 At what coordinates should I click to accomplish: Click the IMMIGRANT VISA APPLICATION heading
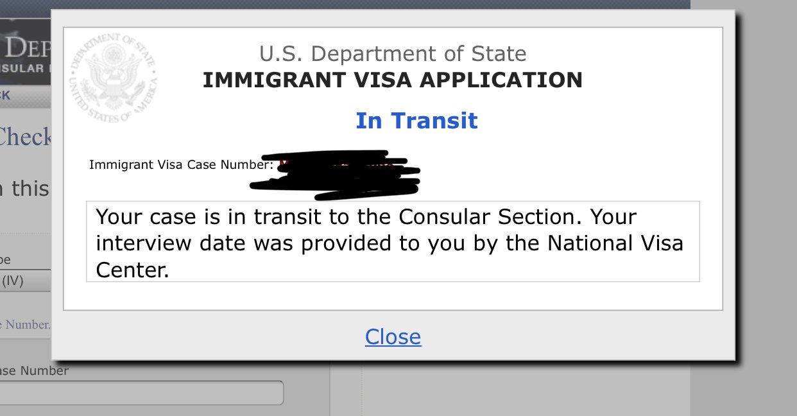pos(393,80)
